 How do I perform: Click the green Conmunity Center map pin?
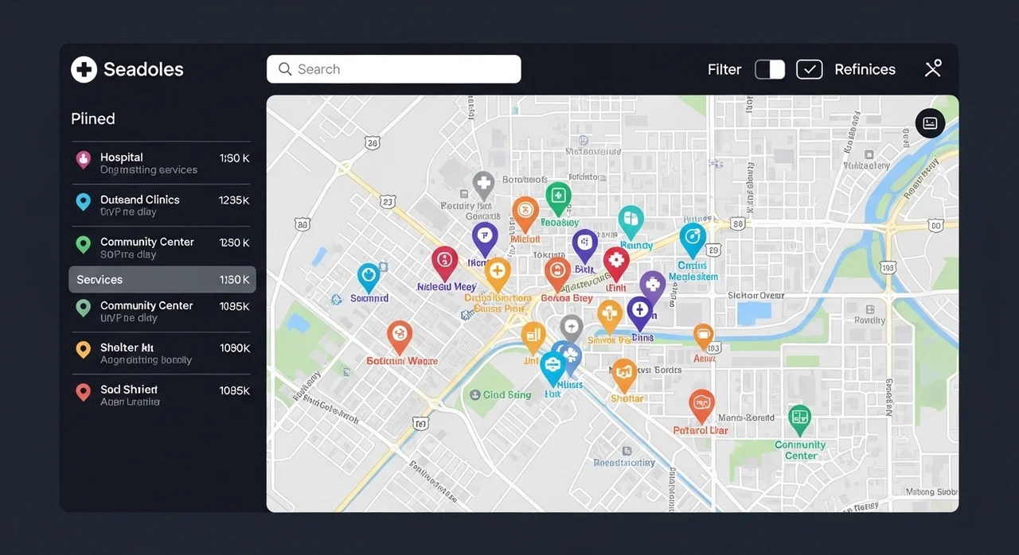tap(799, 418)
